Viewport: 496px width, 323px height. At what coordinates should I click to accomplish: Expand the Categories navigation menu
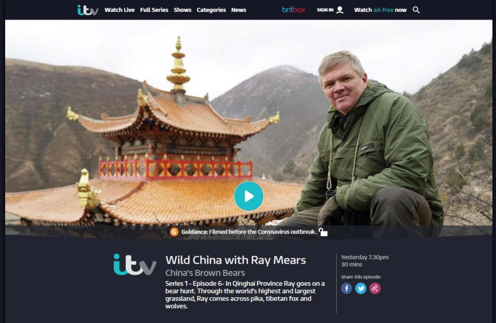[212, 10]
